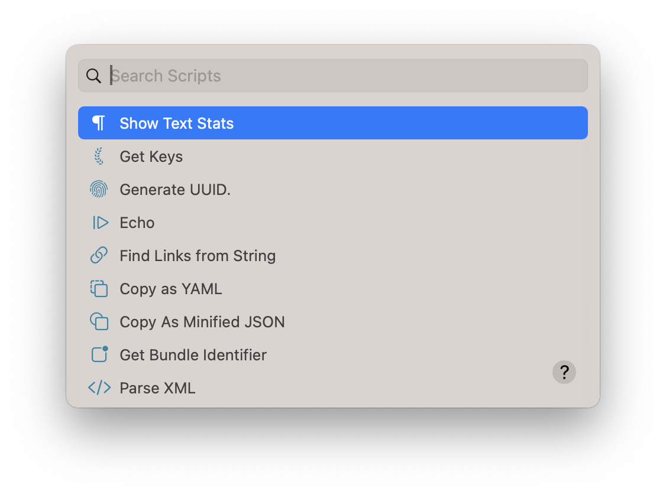666x495 pixels.
Task: Click the code brackets icon next to Parse XML
Action: tap(99, 387)
